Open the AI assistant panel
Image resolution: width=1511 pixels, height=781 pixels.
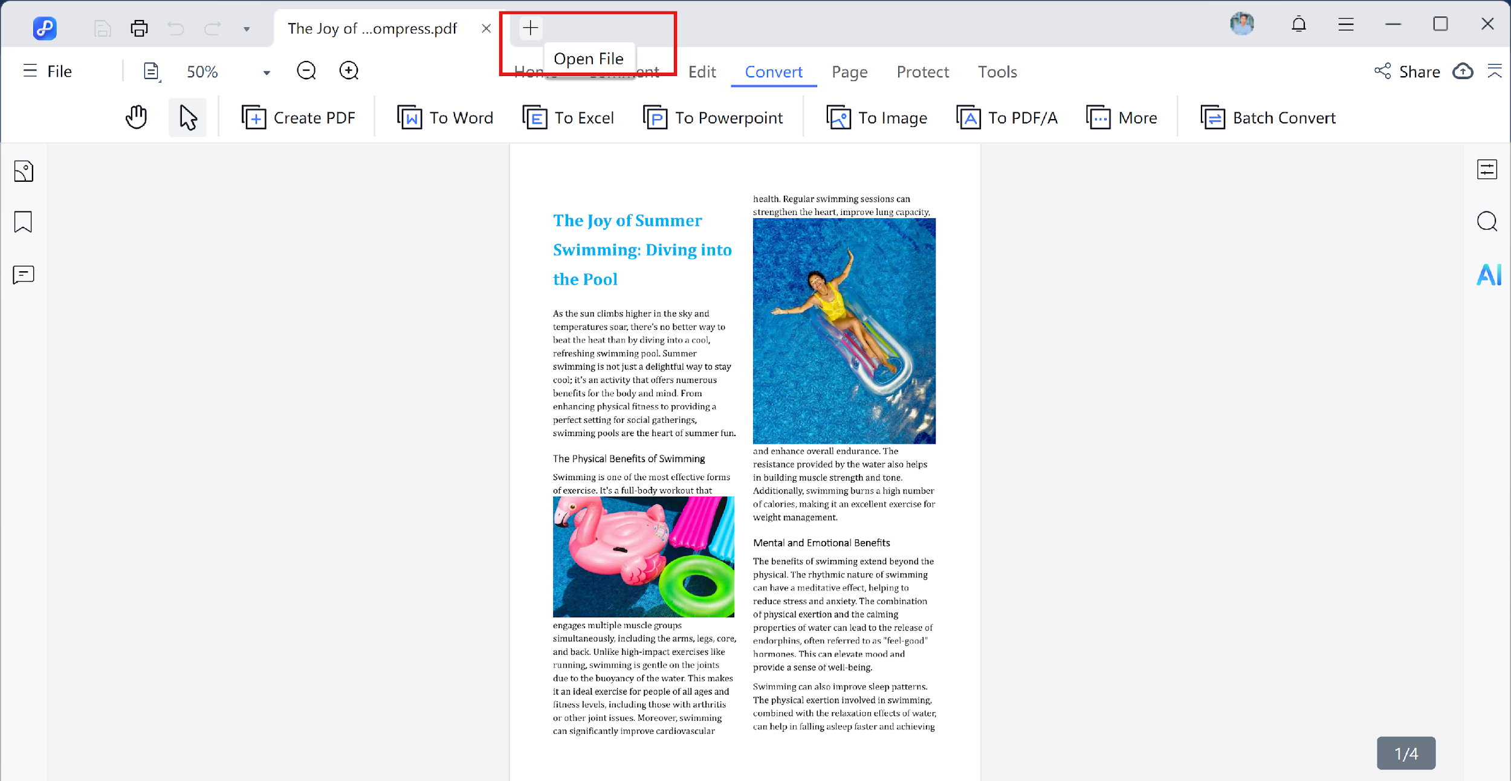coord(1489,275)
